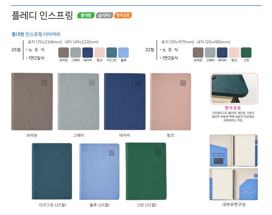Select the 브라운 swatch in the 25절 row

[64, 53]
